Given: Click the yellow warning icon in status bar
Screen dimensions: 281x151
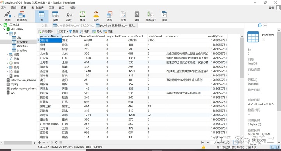Looking at the screenshot, I should click(x=203, y=147).
